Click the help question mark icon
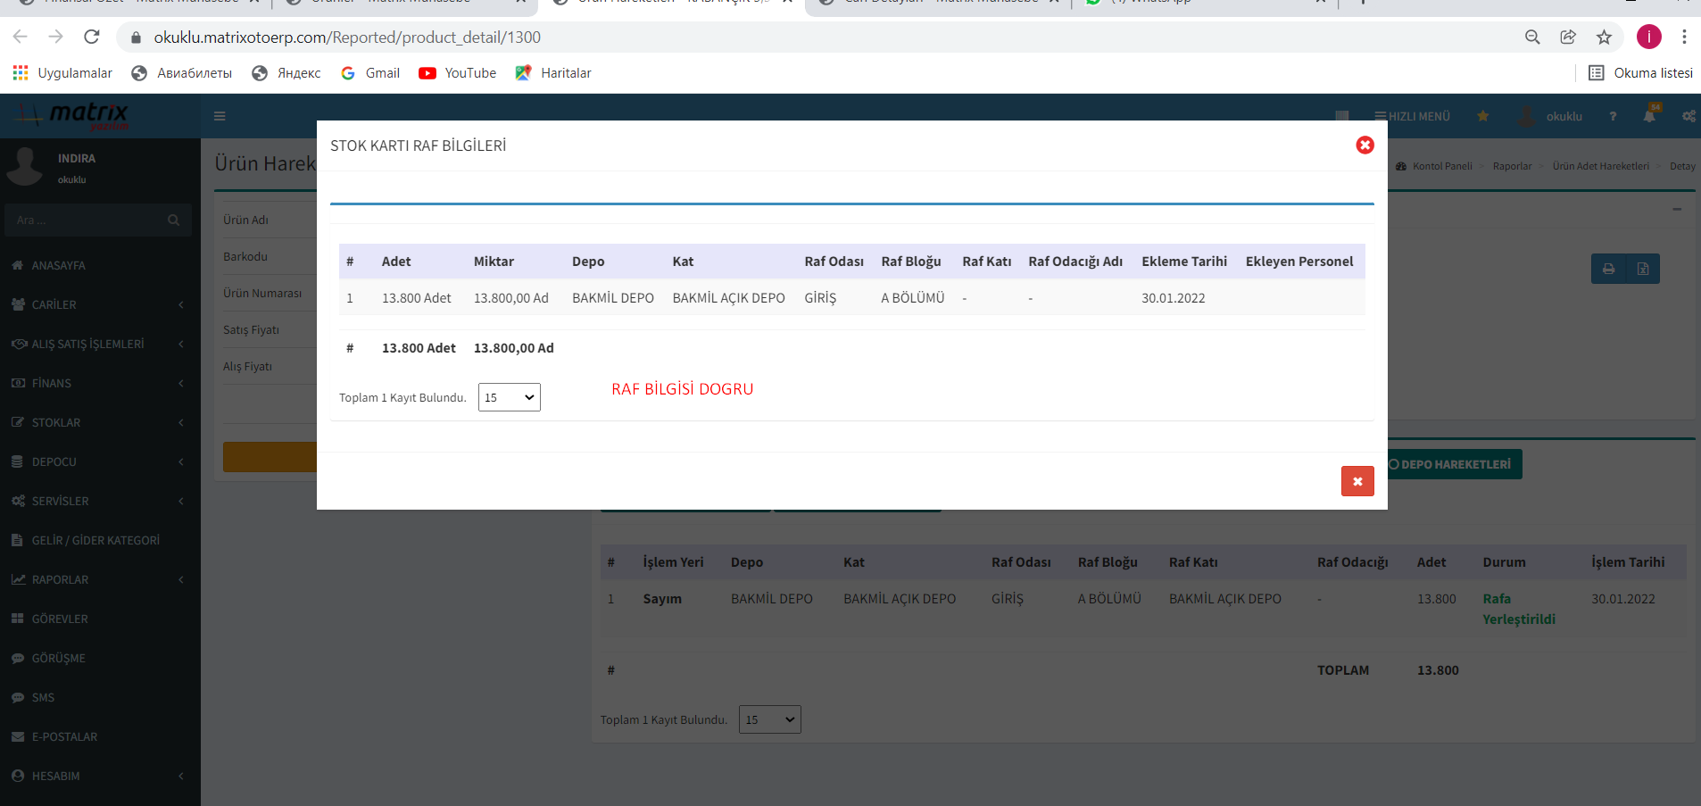Viewport: 1701px width, 806px height. (x=1613, y=116)
